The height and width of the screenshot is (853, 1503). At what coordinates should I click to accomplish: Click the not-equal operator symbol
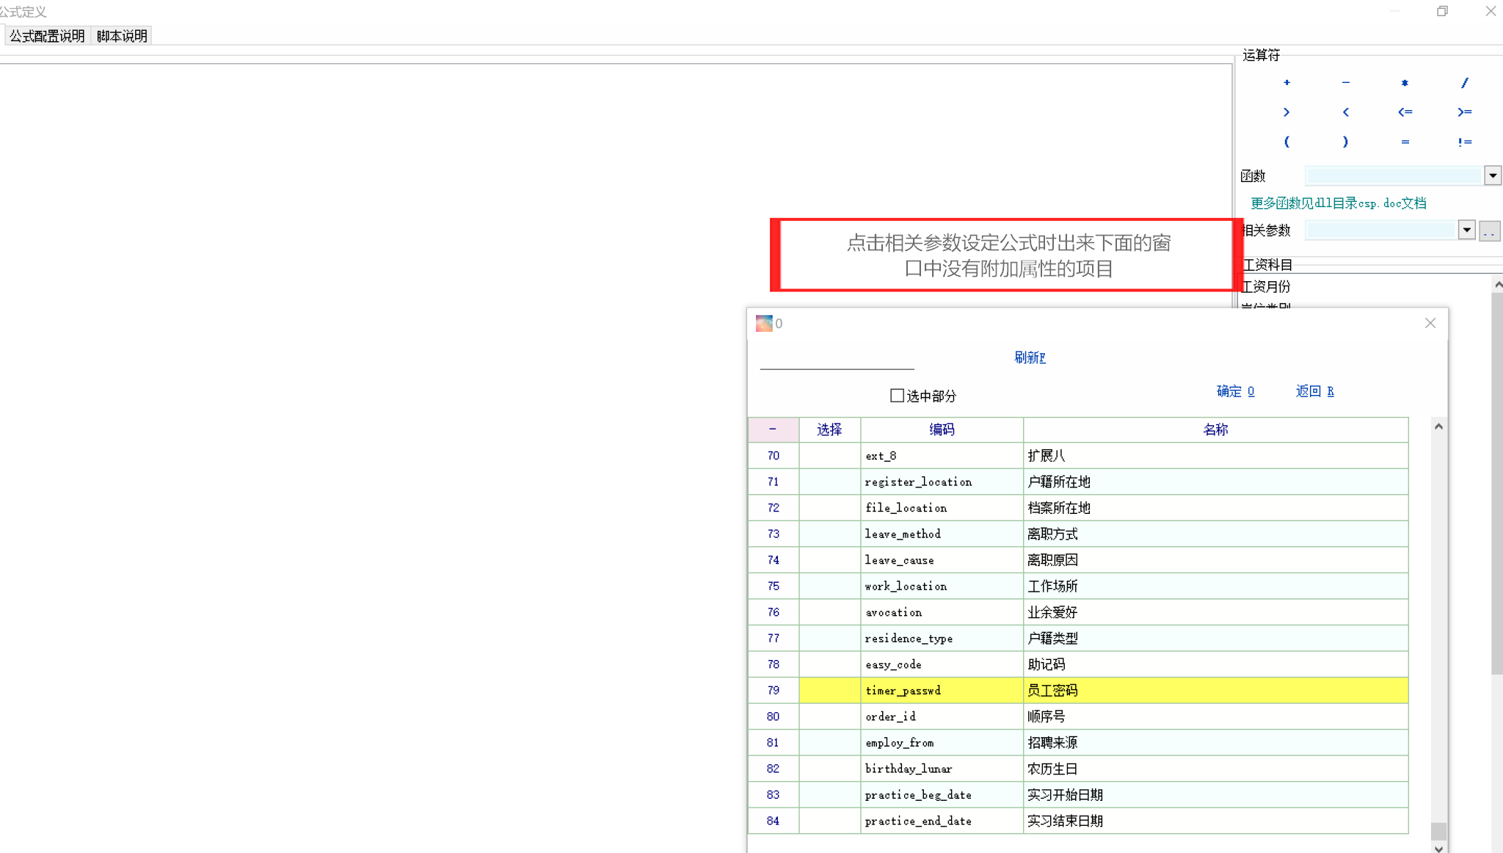(x=1464, y=142)
